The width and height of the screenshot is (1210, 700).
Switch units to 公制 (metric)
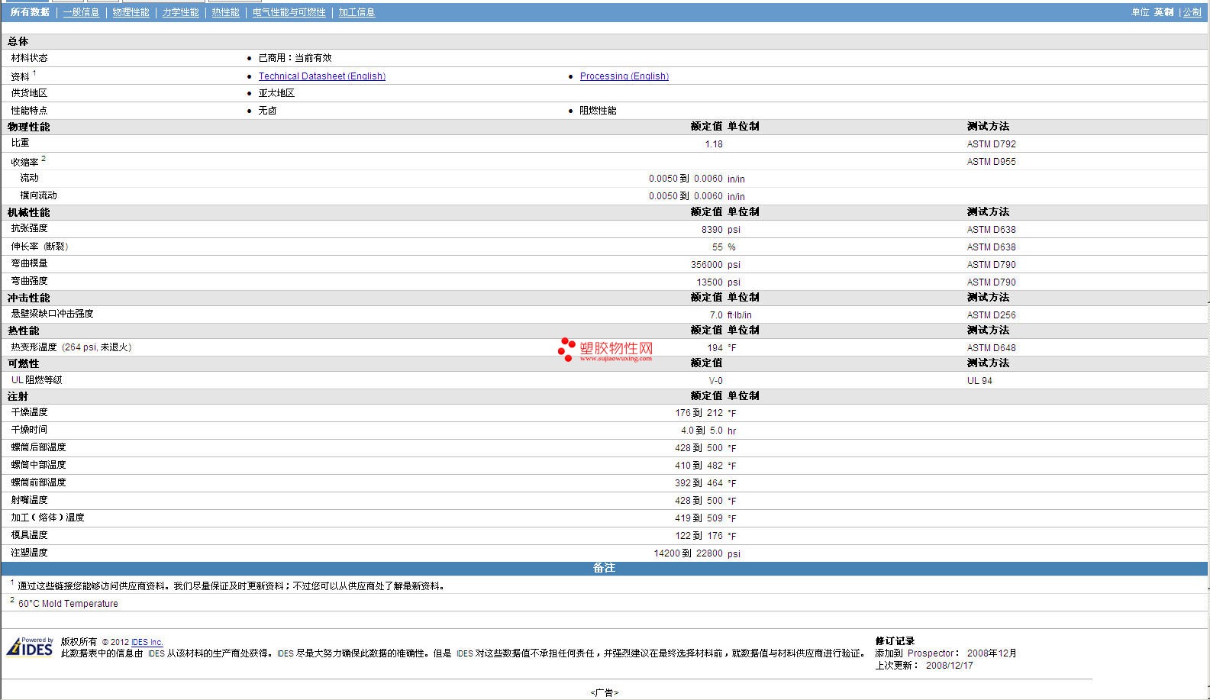pyautogui.click(x=1192, y=12)
